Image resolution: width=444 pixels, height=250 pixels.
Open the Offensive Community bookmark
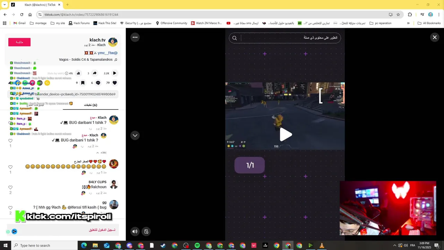pos(171,23)
